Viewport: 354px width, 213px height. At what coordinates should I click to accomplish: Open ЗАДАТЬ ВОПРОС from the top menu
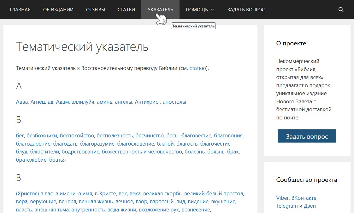click(x=245, y=9)
